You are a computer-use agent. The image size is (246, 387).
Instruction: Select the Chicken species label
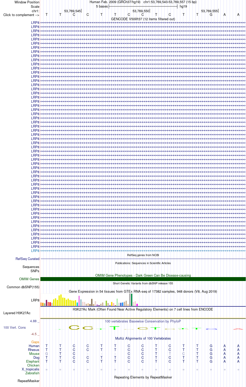(x=33, y=365)
